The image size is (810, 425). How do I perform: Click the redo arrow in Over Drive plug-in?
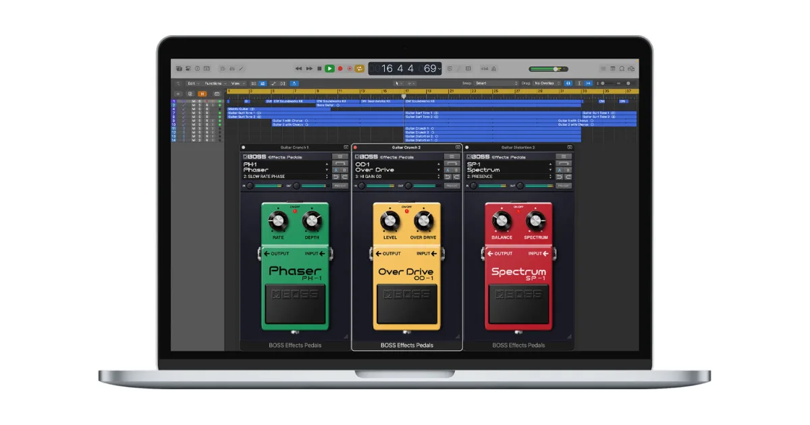[456, 177]
